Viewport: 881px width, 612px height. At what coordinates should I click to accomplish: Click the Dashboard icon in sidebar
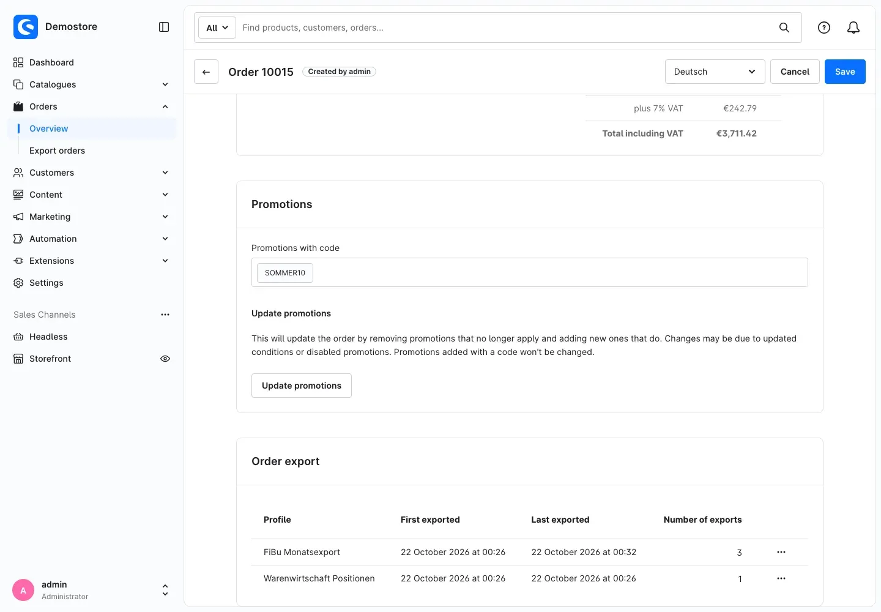coord(18,62)
